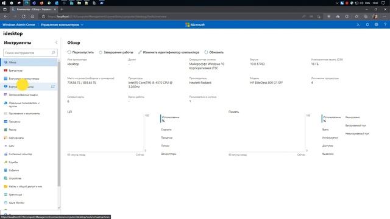Click the Приложения и компоненты icon
The height and width of the screenshot is (219, 390).
(5, 113)
